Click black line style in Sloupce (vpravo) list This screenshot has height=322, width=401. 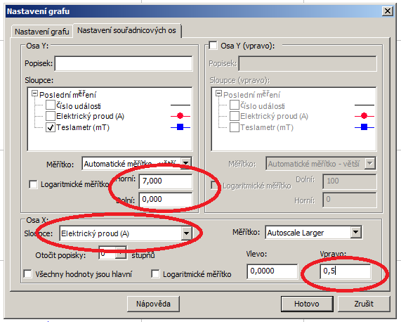(x=364, y=105)
